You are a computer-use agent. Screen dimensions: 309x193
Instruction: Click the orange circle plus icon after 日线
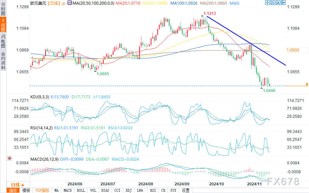(64, 4)
